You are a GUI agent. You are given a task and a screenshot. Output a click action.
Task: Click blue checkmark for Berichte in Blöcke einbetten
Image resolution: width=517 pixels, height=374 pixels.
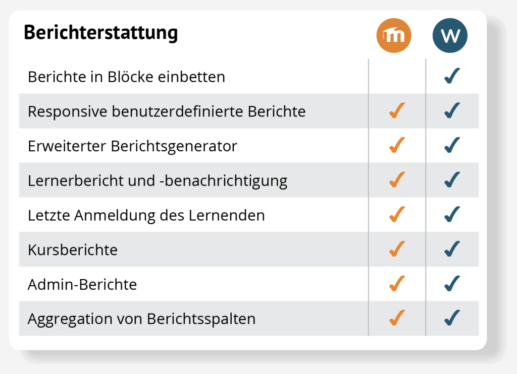click(452, 77)
